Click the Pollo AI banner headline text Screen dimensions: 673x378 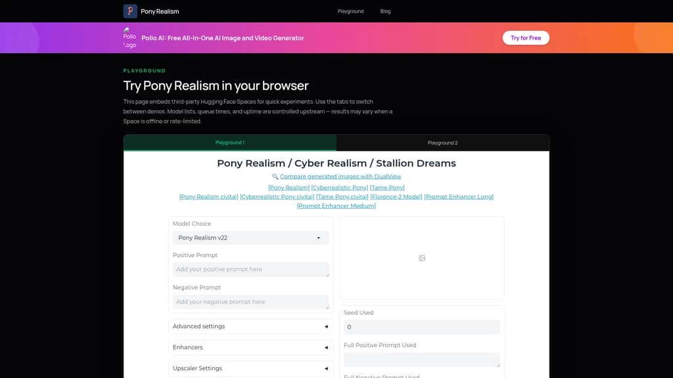pyautogui.click(x=223, y=38)
